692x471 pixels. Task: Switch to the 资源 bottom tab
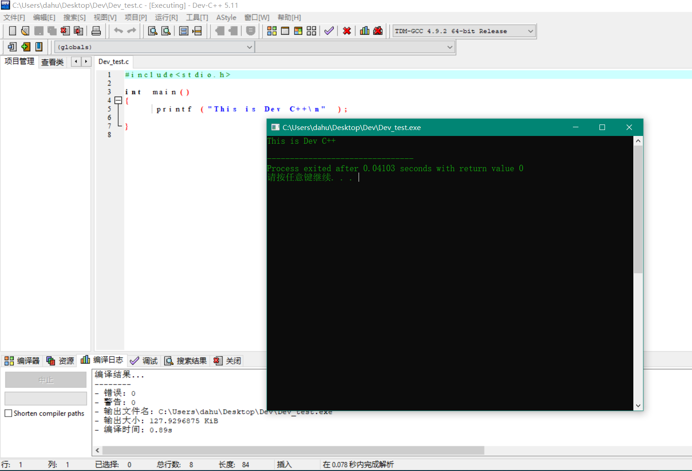point(60,361)
